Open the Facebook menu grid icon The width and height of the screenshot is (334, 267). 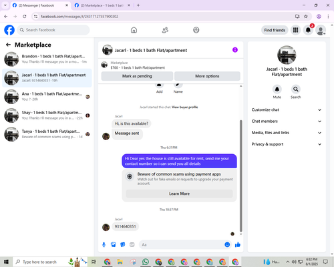pyautogui.click(x=295, y=30)
